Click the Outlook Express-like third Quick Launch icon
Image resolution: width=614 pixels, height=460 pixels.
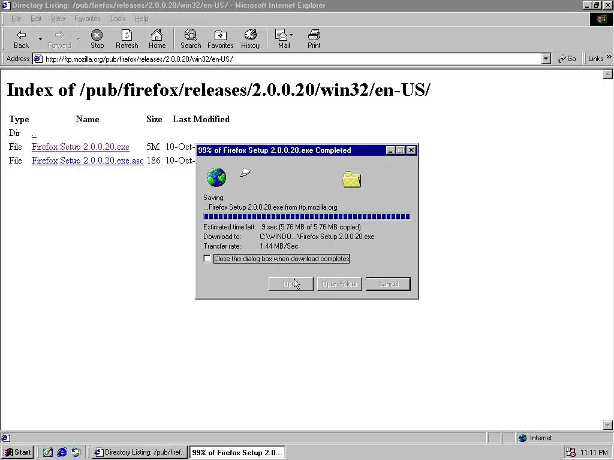[x=76, y=452]
